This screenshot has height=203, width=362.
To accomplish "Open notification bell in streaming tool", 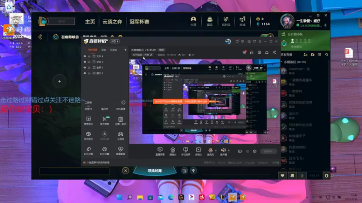I will coord(267,52).
